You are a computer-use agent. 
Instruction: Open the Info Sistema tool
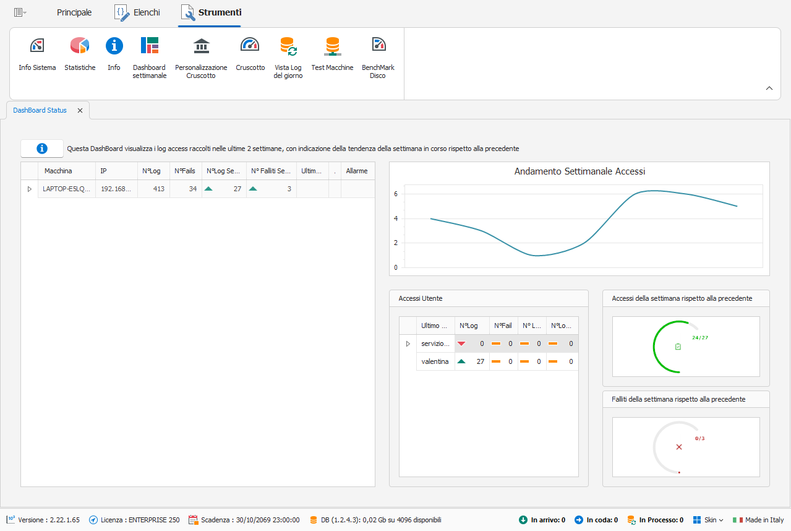click(37, 54)
